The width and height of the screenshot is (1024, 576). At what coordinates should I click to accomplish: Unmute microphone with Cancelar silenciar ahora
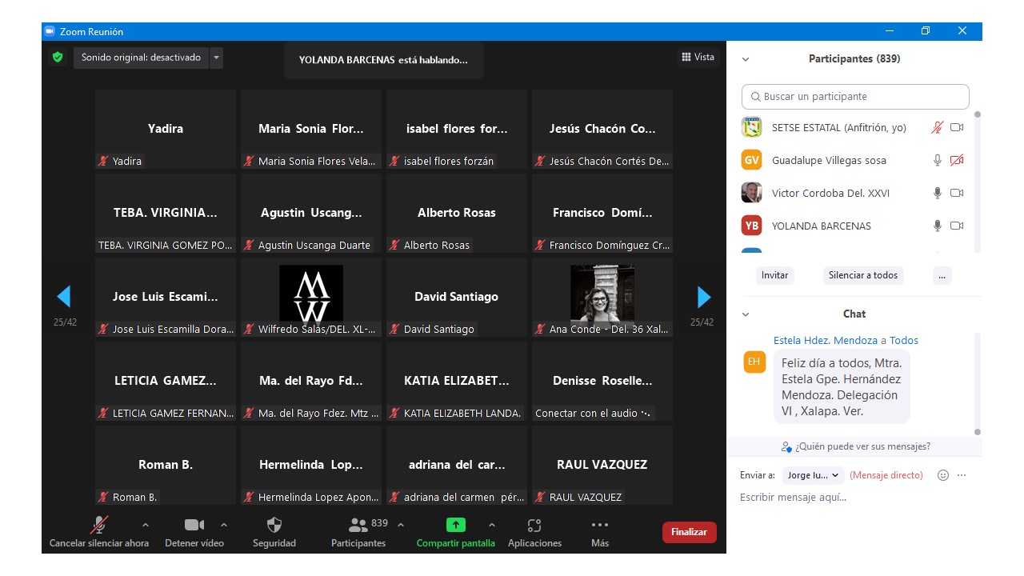pos(99,532)
